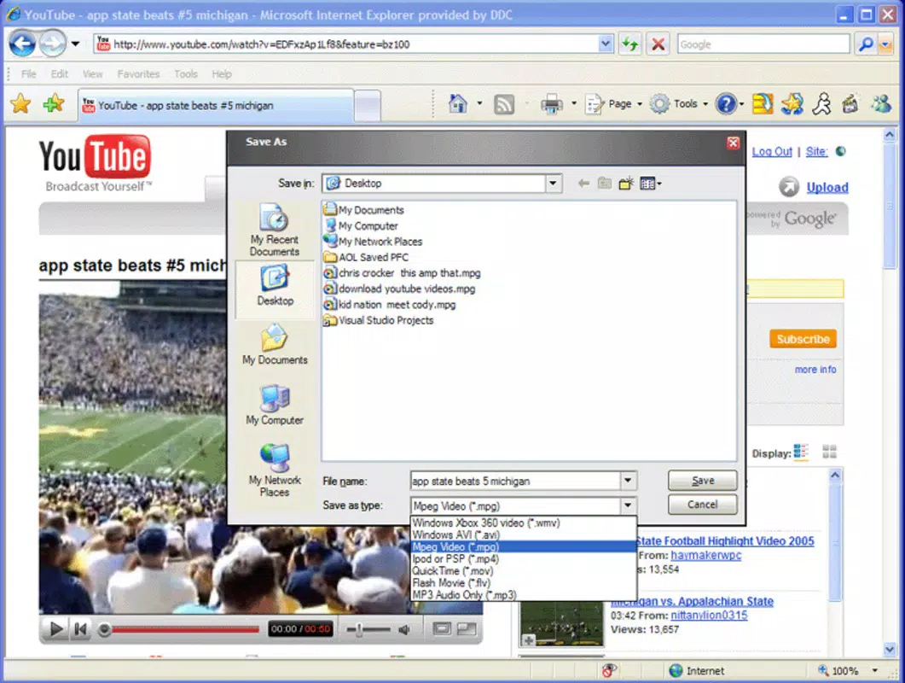905x683 pixels.
Task: Click the Log Out link
Action: (772, 151)
